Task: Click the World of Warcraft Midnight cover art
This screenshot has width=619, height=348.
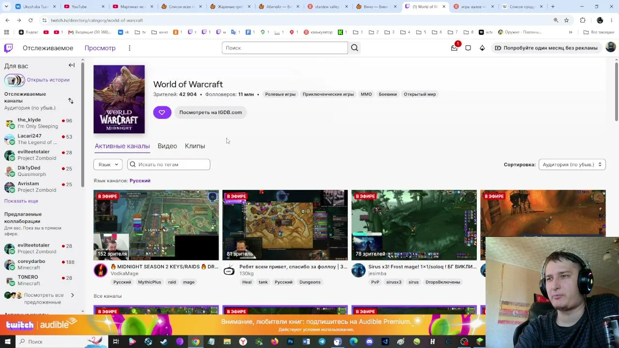Action: [119, 99]
